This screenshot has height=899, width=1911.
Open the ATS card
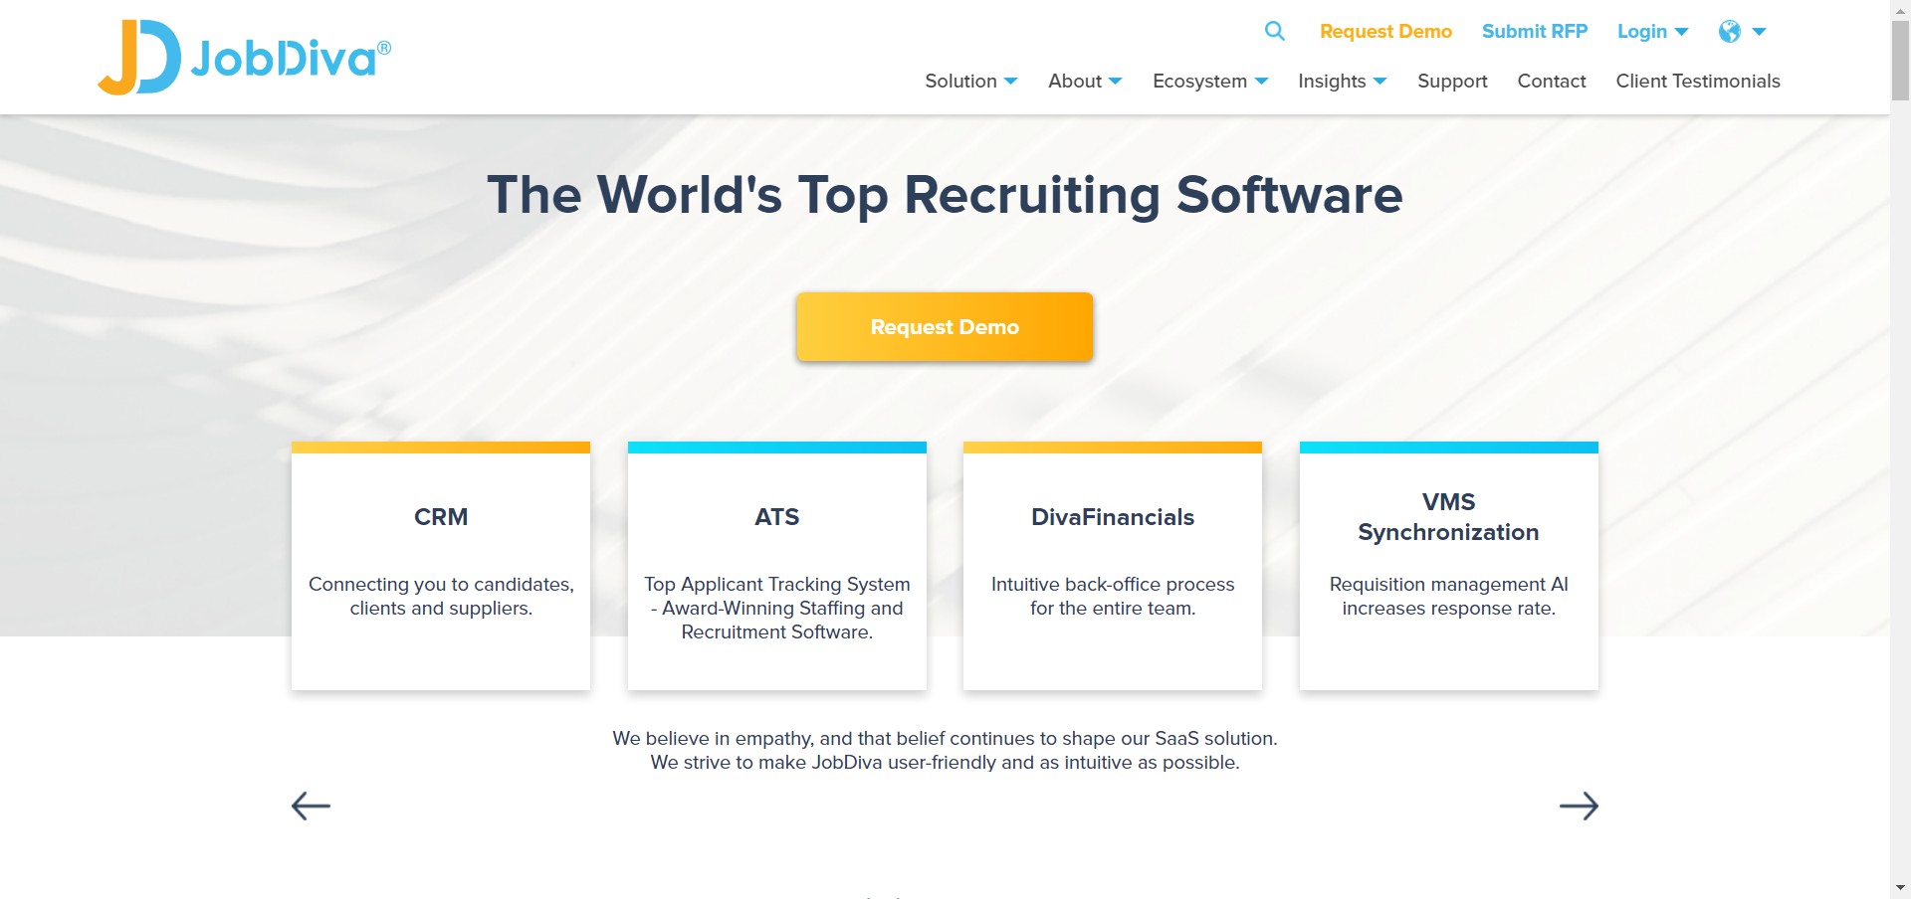777,566
